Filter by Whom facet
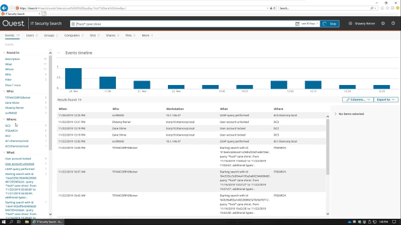 click(9, 69)
